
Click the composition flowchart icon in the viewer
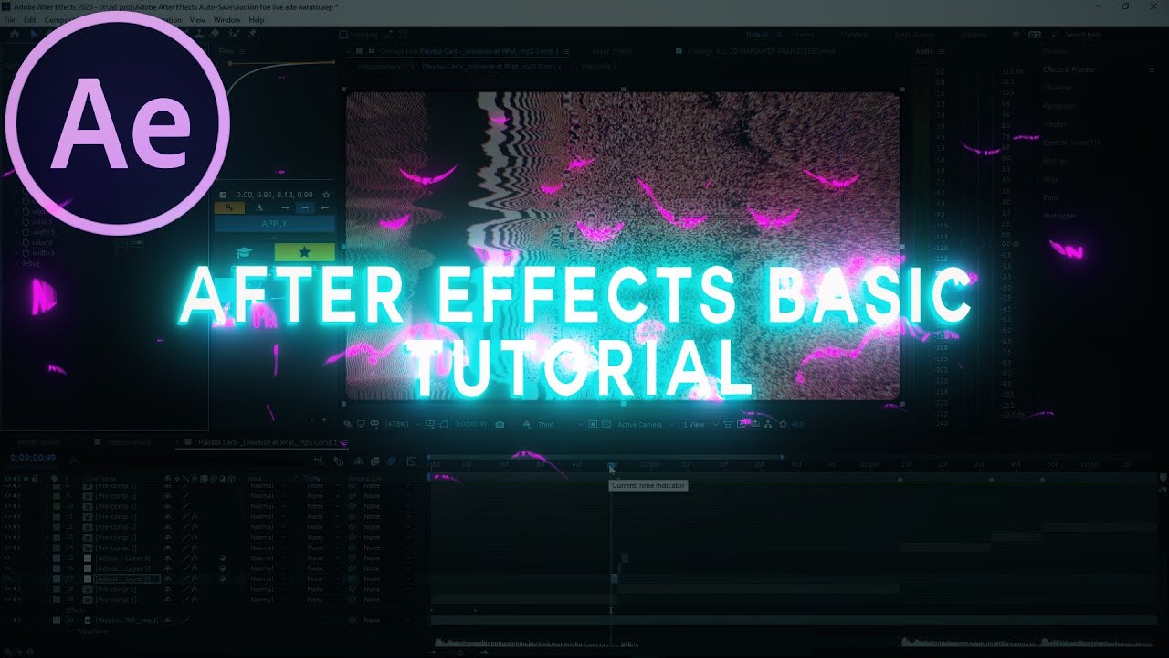[768, 425]
